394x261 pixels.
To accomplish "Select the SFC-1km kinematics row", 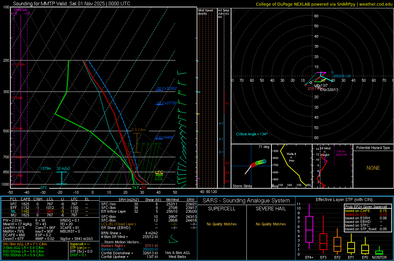I will click(149, 204).
